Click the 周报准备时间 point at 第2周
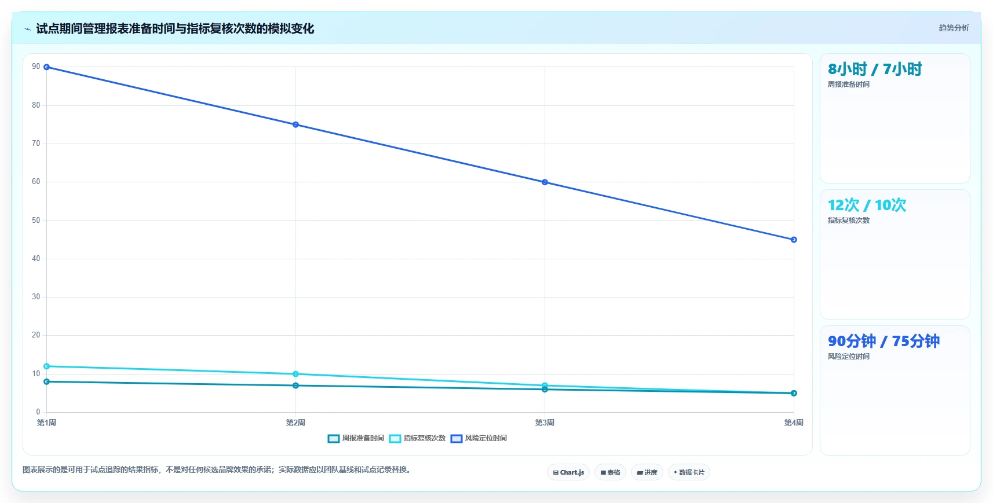This screenshot has height=503, width=993. tap(295, 385)
